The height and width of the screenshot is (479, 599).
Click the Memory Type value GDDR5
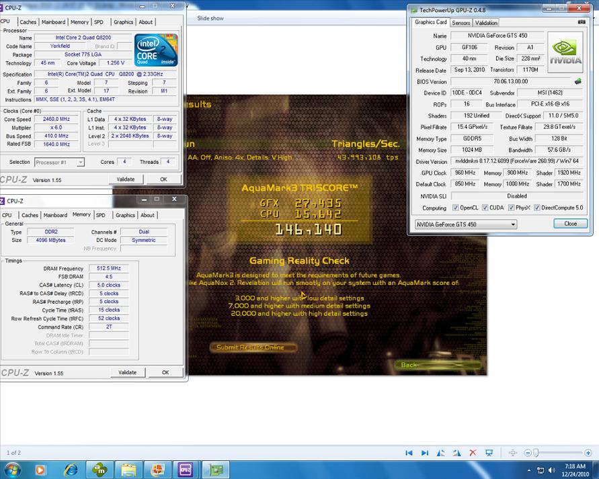click(472, 138)
